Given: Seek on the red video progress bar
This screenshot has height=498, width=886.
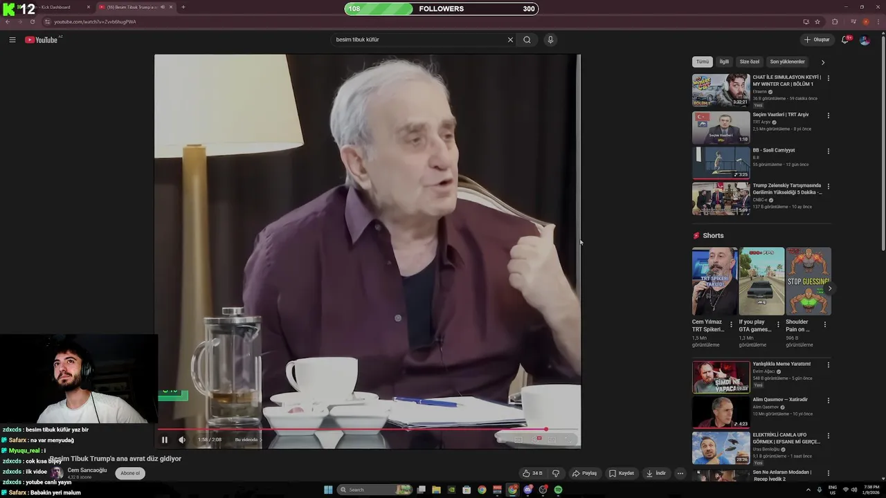Looking at the screenshot, I should pos(368,430).
